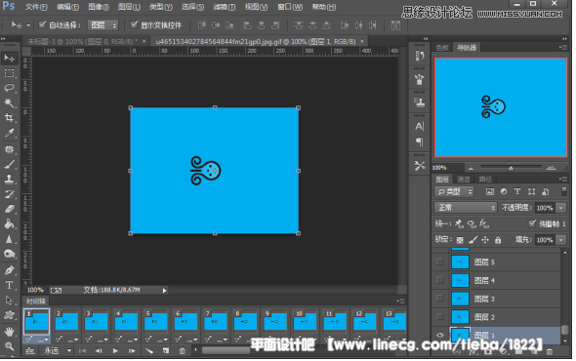Select the Crop tool
This screenshot has width=576, height=361.
point(9,117)
